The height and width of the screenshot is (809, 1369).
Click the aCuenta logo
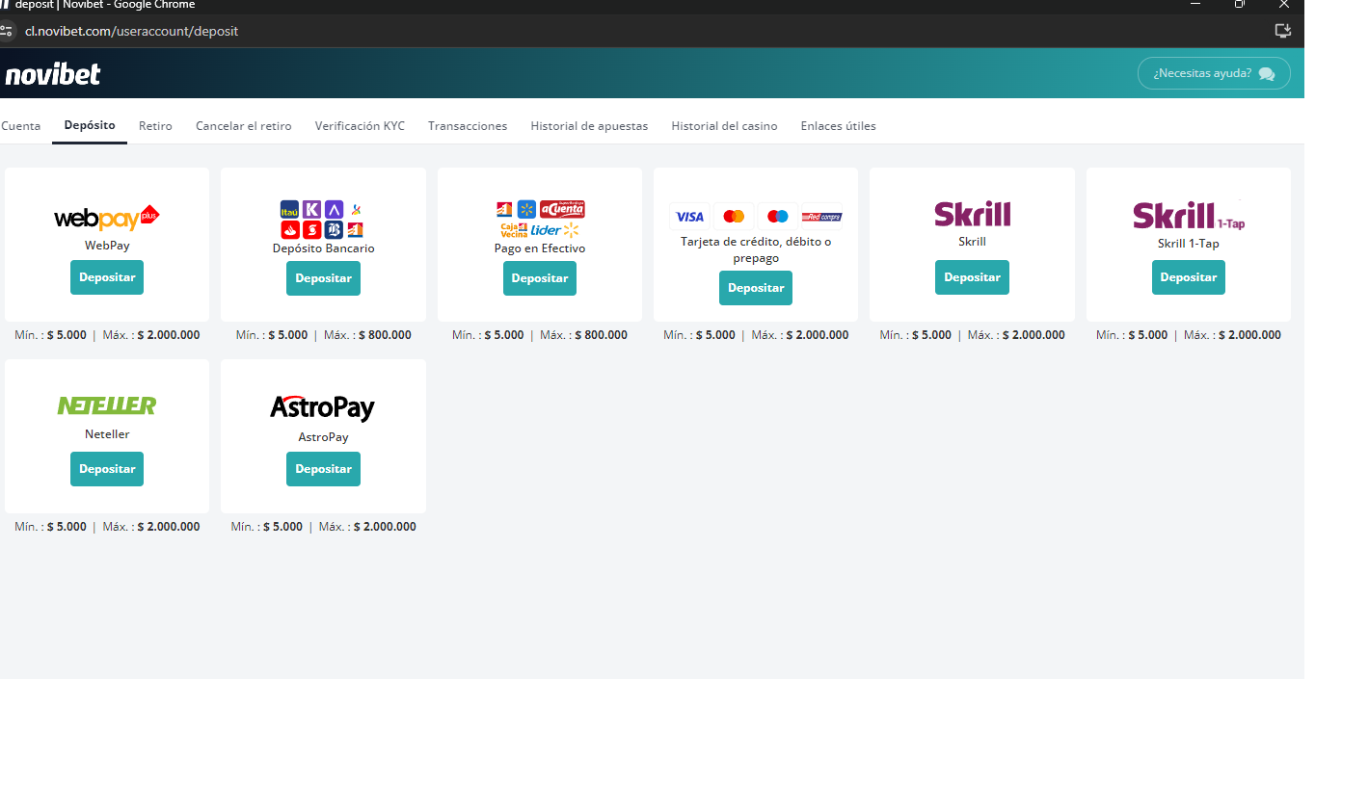pyautogui.click(x=562, y=209)
